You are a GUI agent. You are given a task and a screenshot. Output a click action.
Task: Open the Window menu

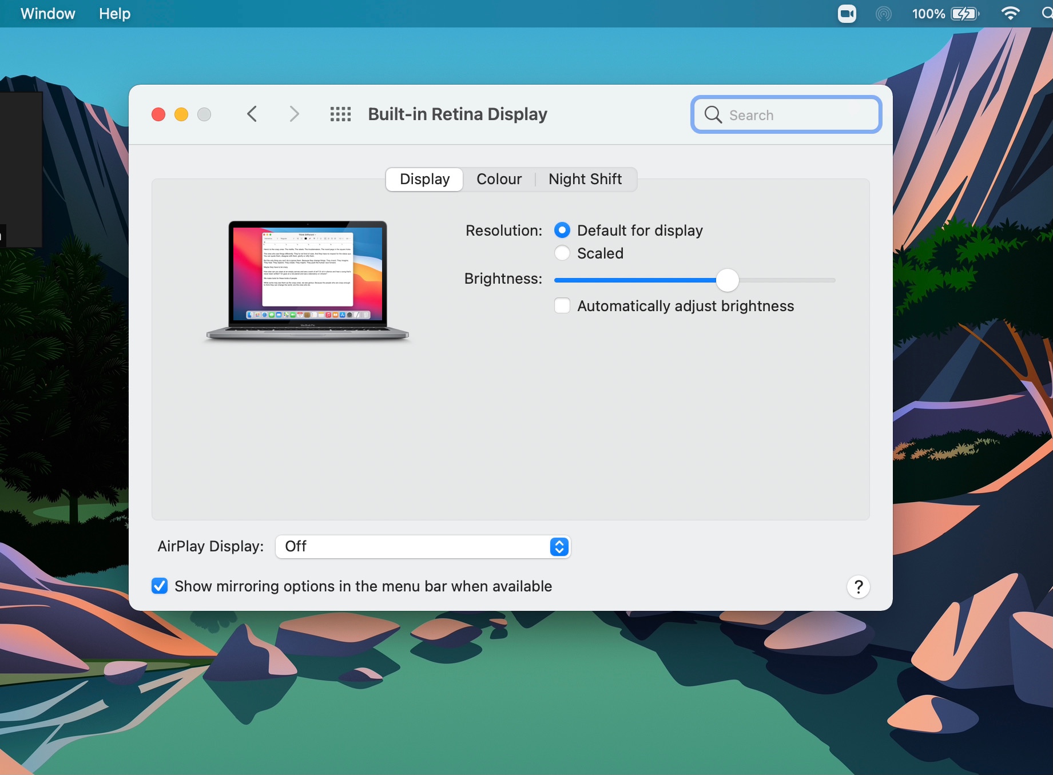tap(48, 14)
